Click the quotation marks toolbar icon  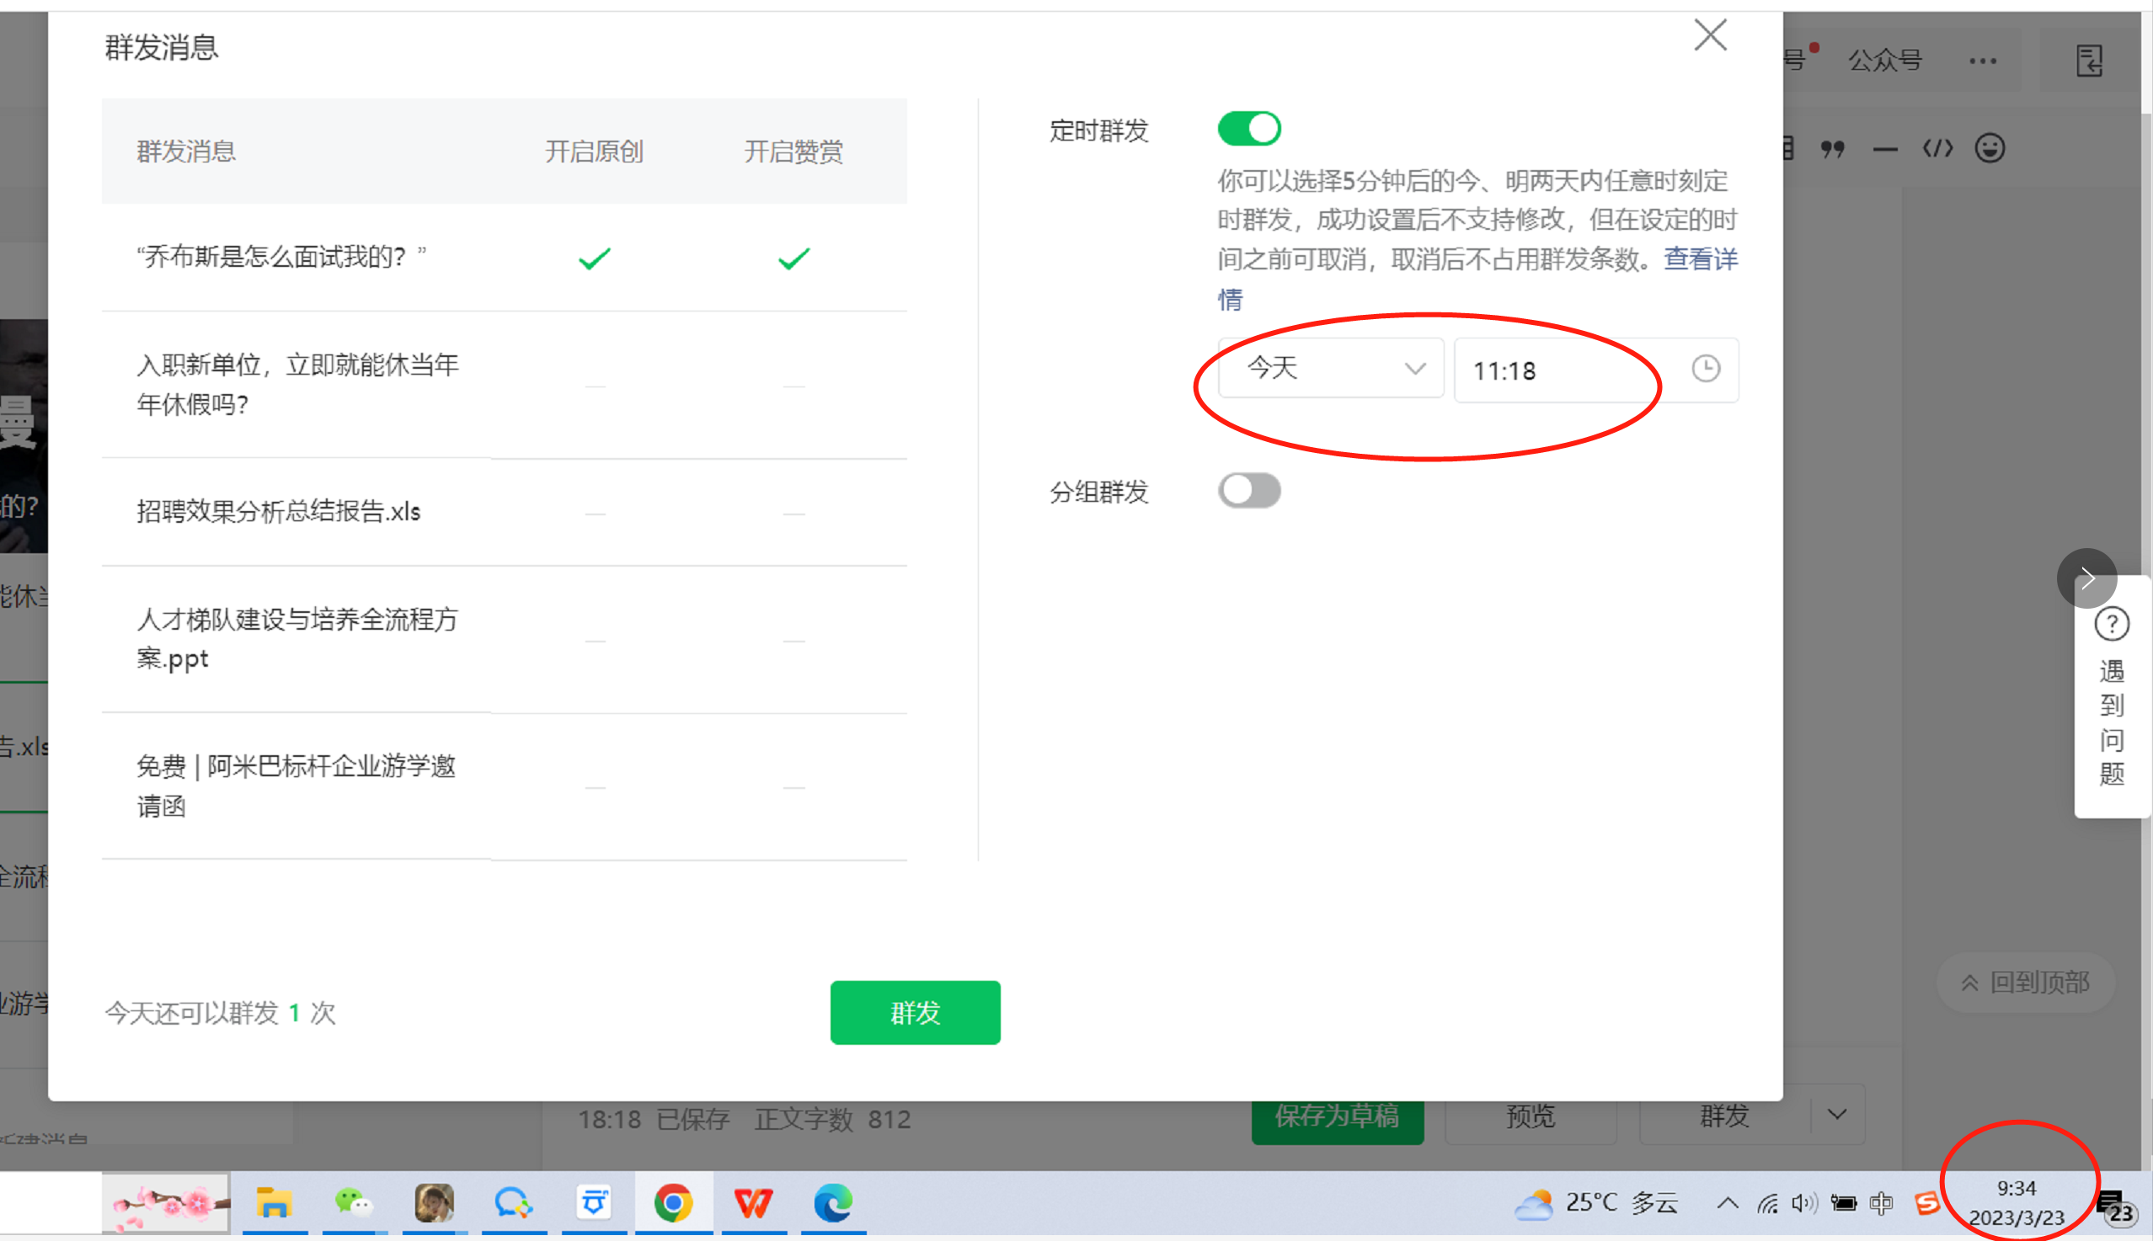click(x=1832, y=149)
